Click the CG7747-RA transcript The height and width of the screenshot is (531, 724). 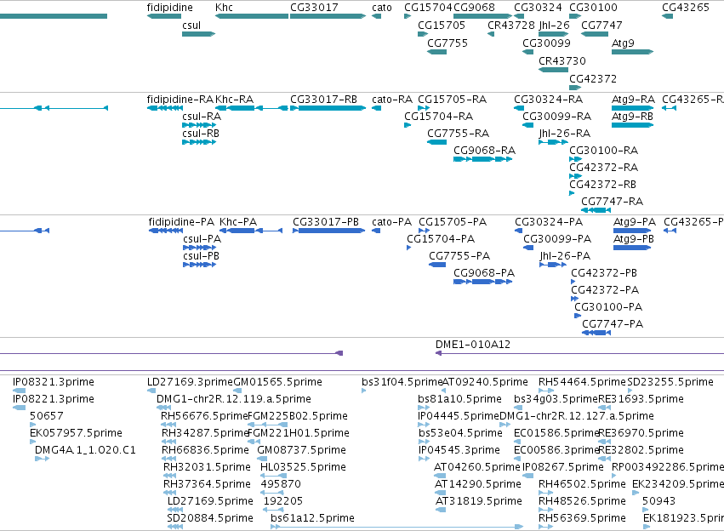click(596, 210)
